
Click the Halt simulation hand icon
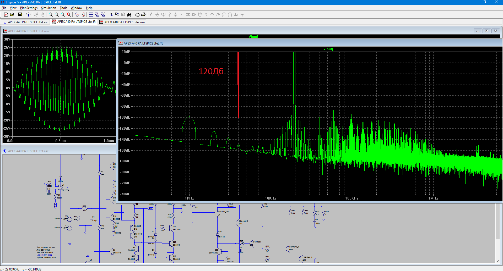click(x=42, y=15)
